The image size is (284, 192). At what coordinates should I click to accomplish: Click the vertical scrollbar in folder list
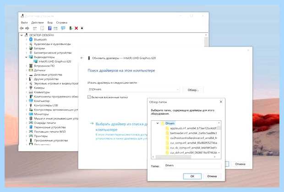coord(219,128)
